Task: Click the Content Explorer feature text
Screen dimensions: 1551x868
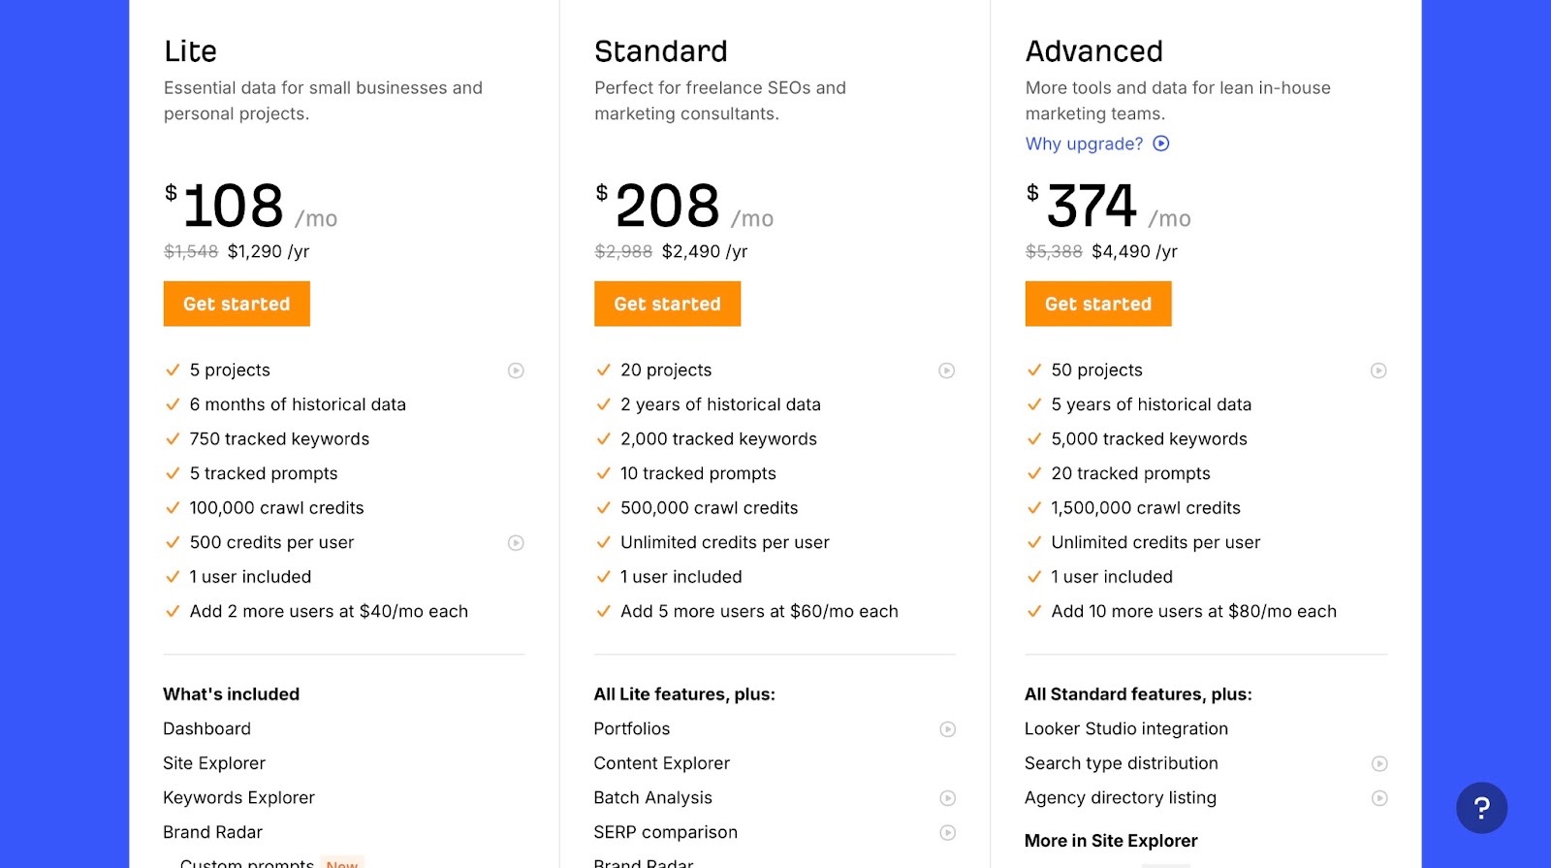Action: pyautogui.click(x=662, y=763)
